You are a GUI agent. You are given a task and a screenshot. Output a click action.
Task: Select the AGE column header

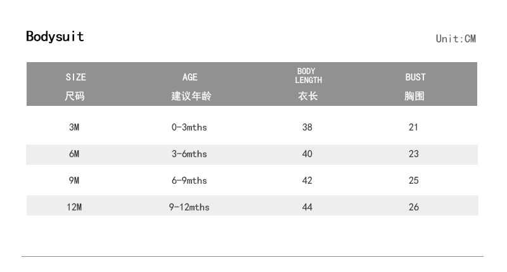point(190,77)
